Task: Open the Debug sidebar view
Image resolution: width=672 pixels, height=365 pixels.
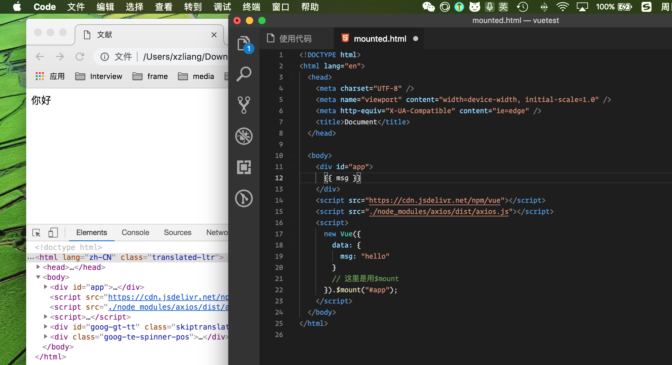Action: (244, 136)
